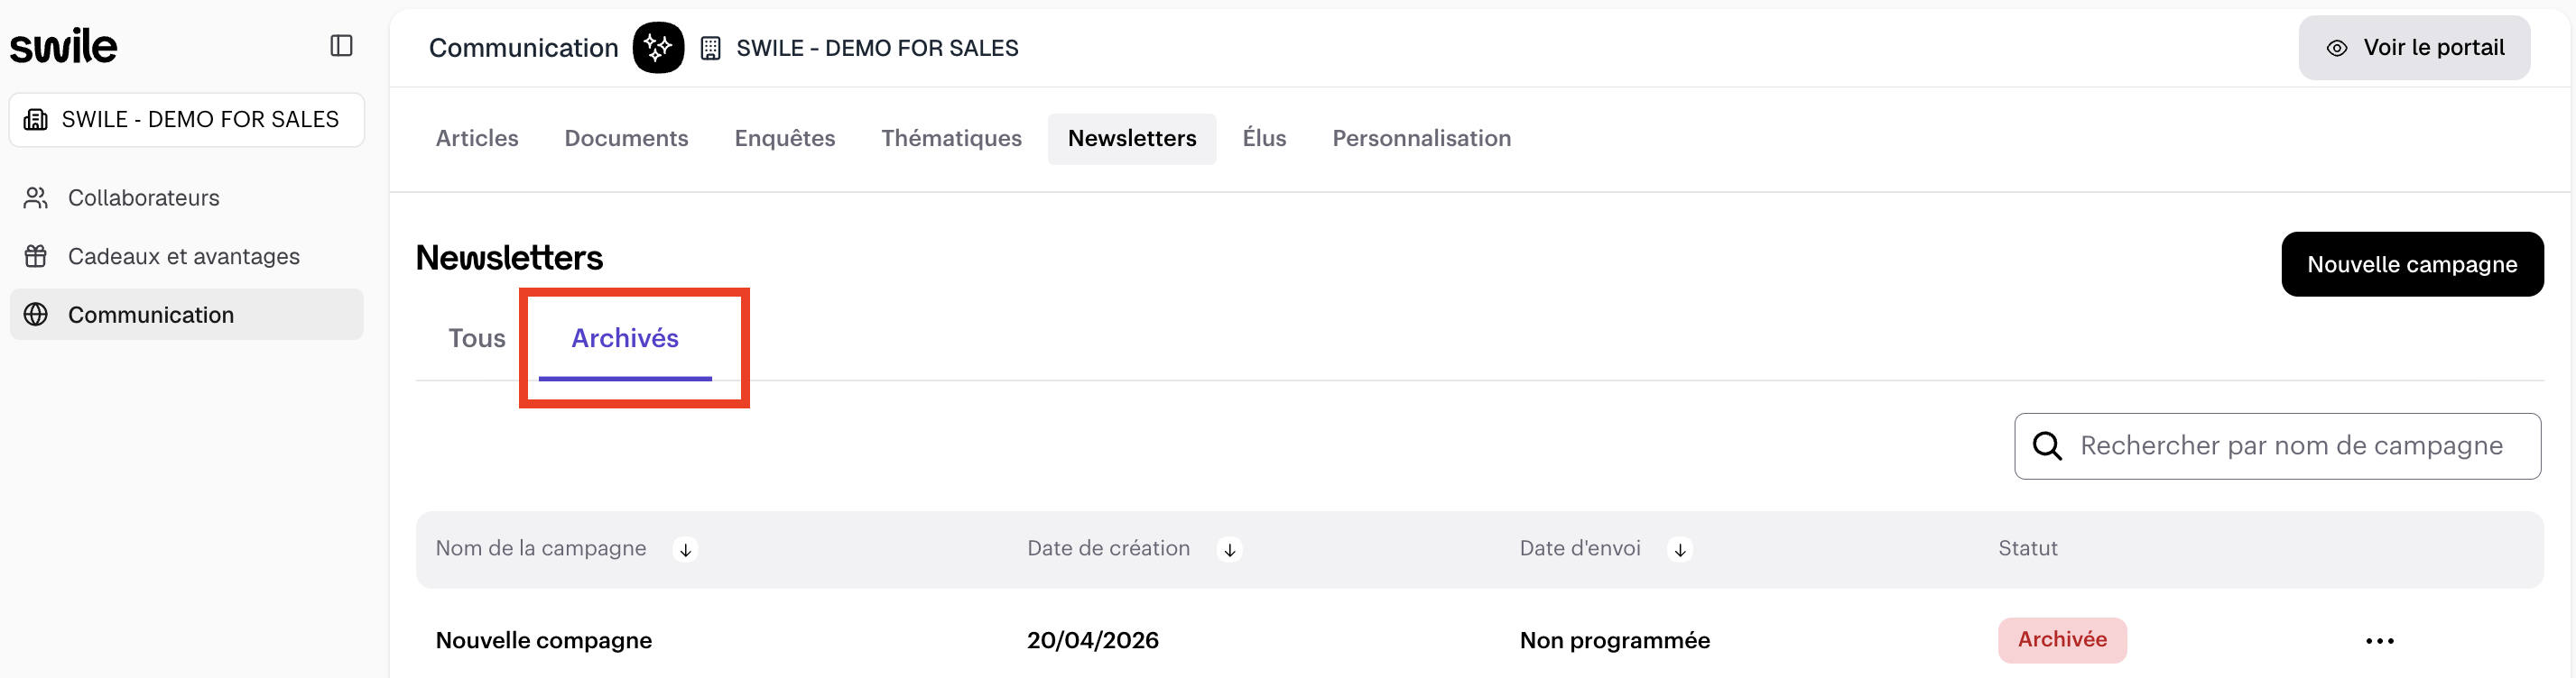Image resolution: width=2576 pixels, height=678 pixels.
Task: Sort by Nom de la campagne arrow
Action: pos(685,550)
